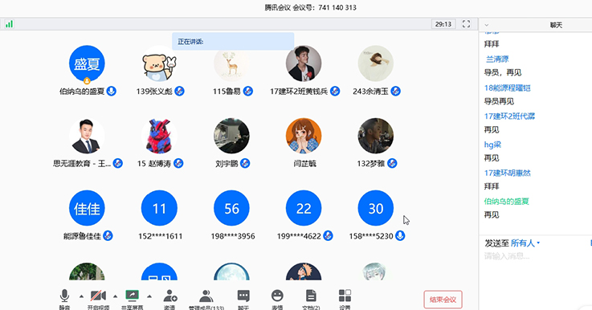Open the emoji reactions icon
592x310 pixels.
277,296
